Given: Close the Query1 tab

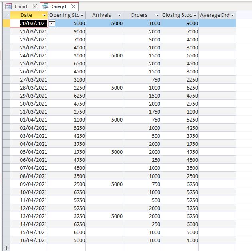Looking at the screenshot, I should tap(73, 6).
